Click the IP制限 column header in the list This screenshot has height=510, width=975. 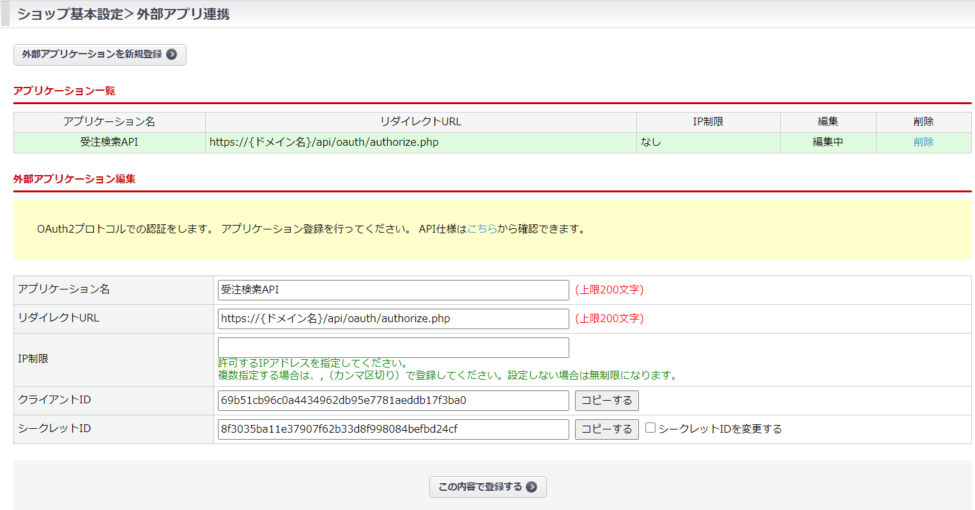click(708, 121)
